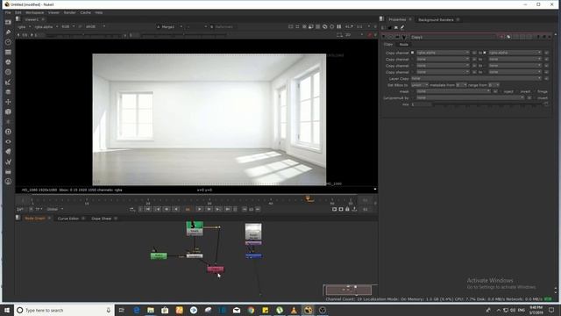Image resolution: width=561 pixels, height=316 pixels.
Task: Open the Deep nodes menu in left toolbar
Action: [x=8, y=132]
